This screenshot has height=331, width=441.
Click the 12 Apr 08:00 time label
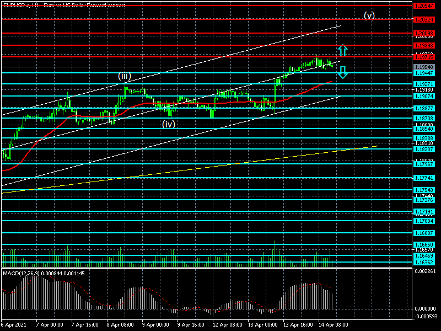point(227,324)
